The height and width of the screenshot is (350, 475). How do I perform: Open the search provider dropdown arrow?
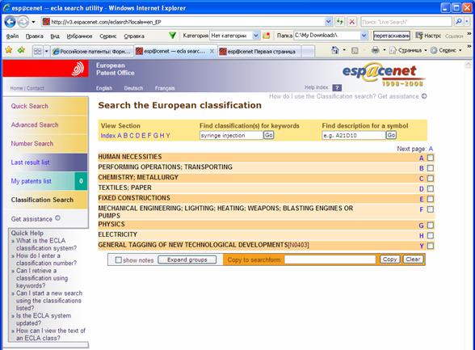467,22
